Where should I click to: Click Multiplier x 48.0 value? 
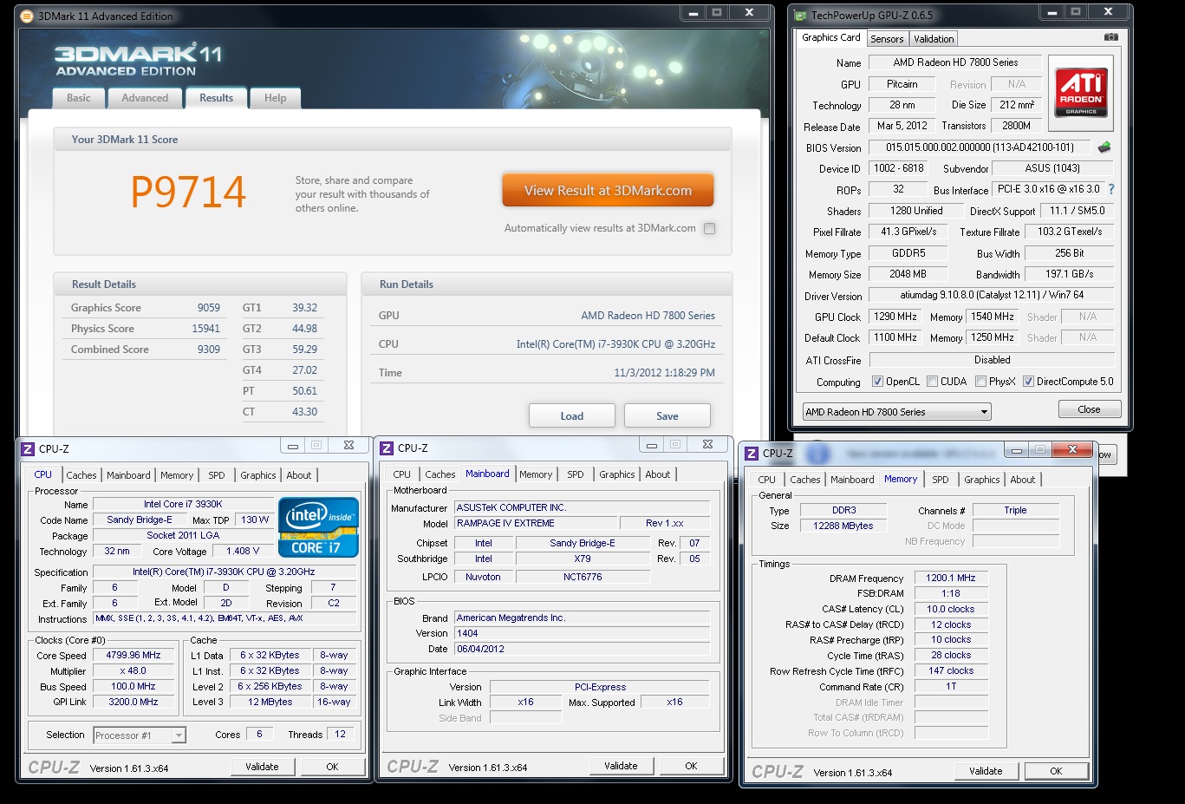[133, 671]
